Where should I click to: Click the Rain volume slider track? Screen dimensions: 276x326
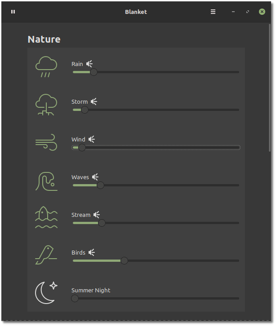click(166, 72)
